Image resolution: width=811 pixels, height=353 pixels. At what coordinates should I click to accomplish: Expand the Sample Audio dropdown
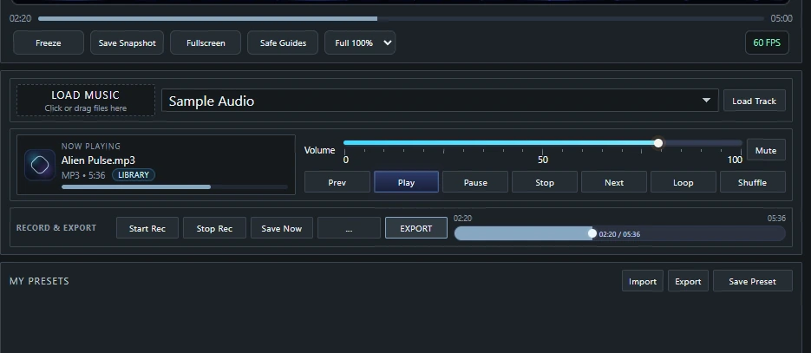point(440,101)
